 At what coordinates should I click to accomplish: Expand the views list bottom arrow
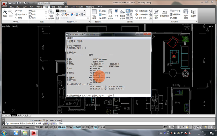click(x=46, y=18)
